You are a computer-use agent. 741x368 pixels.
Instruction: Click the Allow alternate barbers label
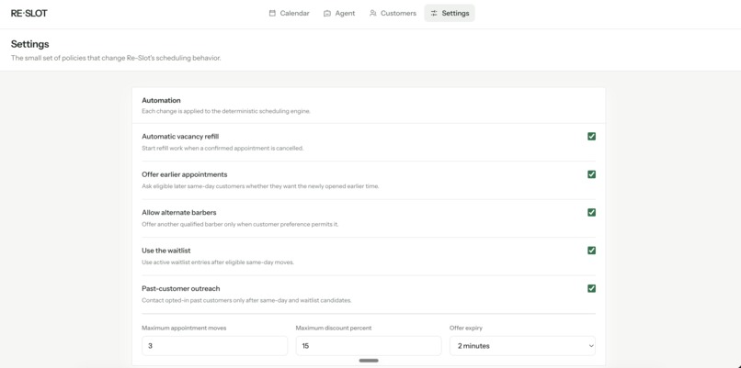pyautogui.click(x=179, y=212)
